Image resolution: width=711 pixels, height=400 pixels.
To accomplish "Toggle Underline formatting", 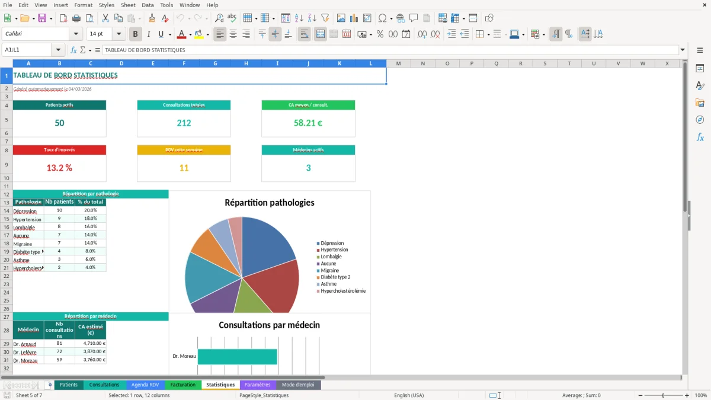I will tap(161, 34).
